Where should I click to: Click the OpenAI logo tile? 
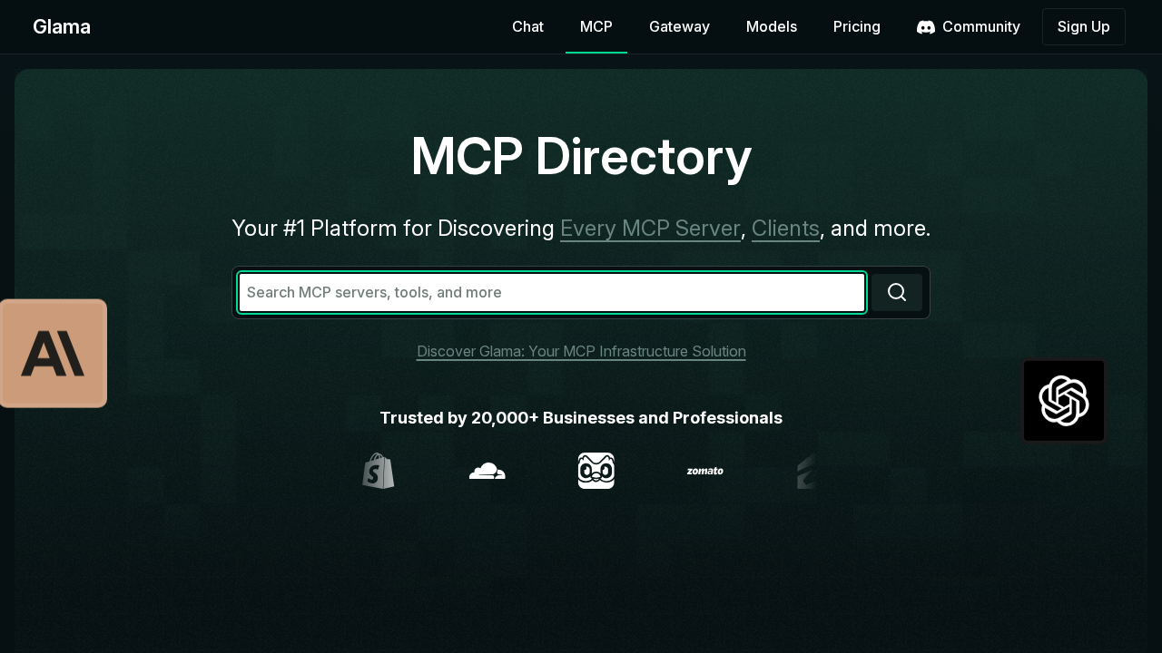(x=1064, y=401)
